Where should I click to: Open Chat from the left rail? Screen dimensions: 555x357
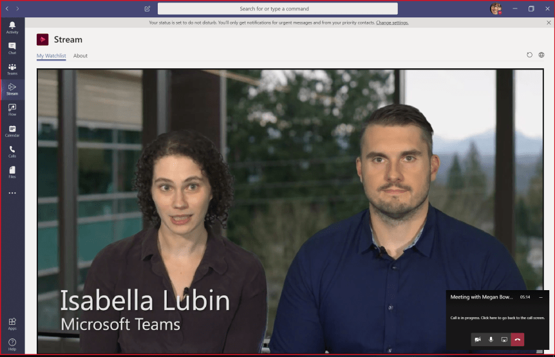(x=12, y=48)
